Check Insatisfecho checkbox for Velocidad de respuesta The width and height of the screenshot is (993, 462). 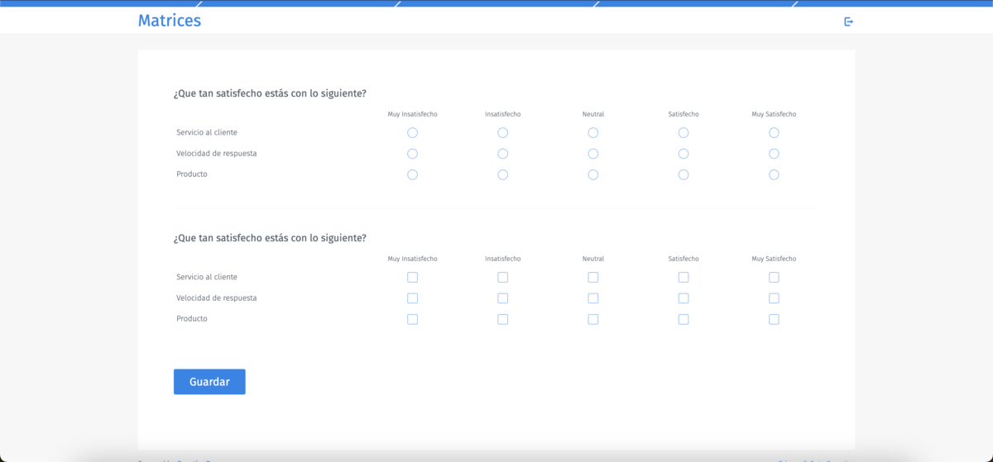(x=502, y=298)
